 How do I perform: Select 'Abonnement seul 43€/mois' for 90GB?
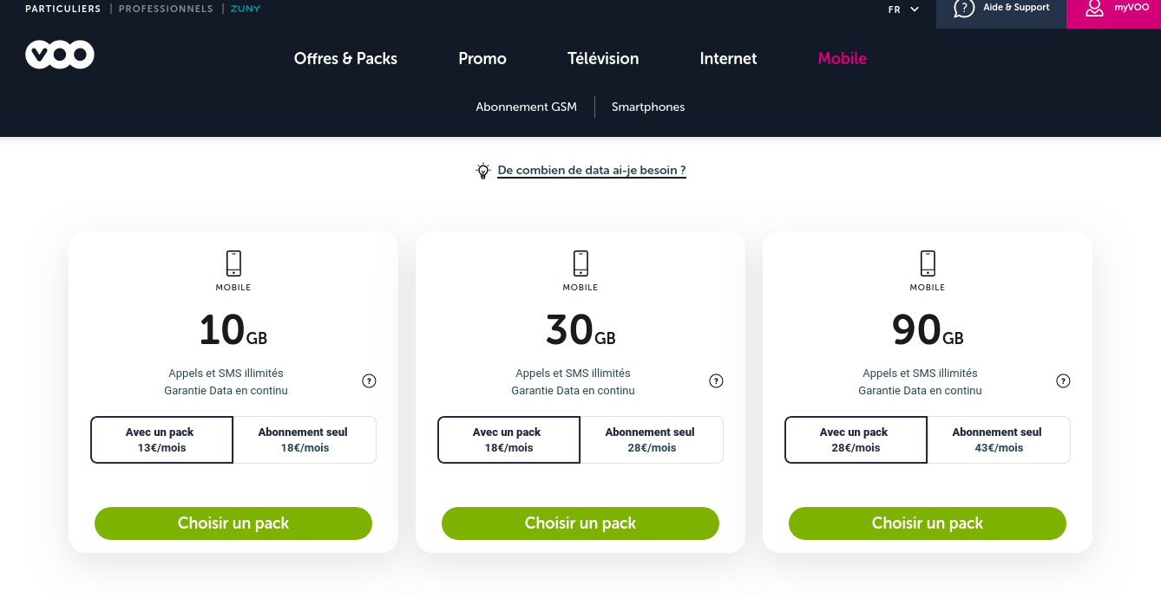[x=999, y=440]
